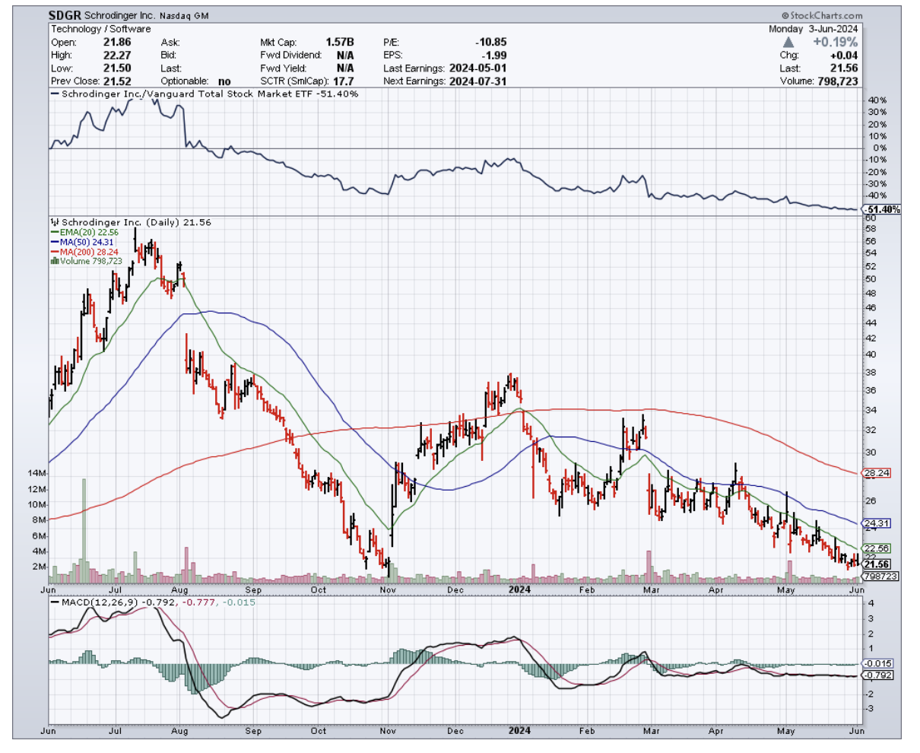920x753 pixels.
Task: Click the EMA(20) green legend entry
Action: click(84, 232)
